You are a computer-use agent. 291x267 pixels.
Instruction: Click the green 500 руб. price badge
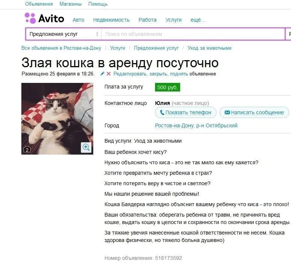point(167,87)
